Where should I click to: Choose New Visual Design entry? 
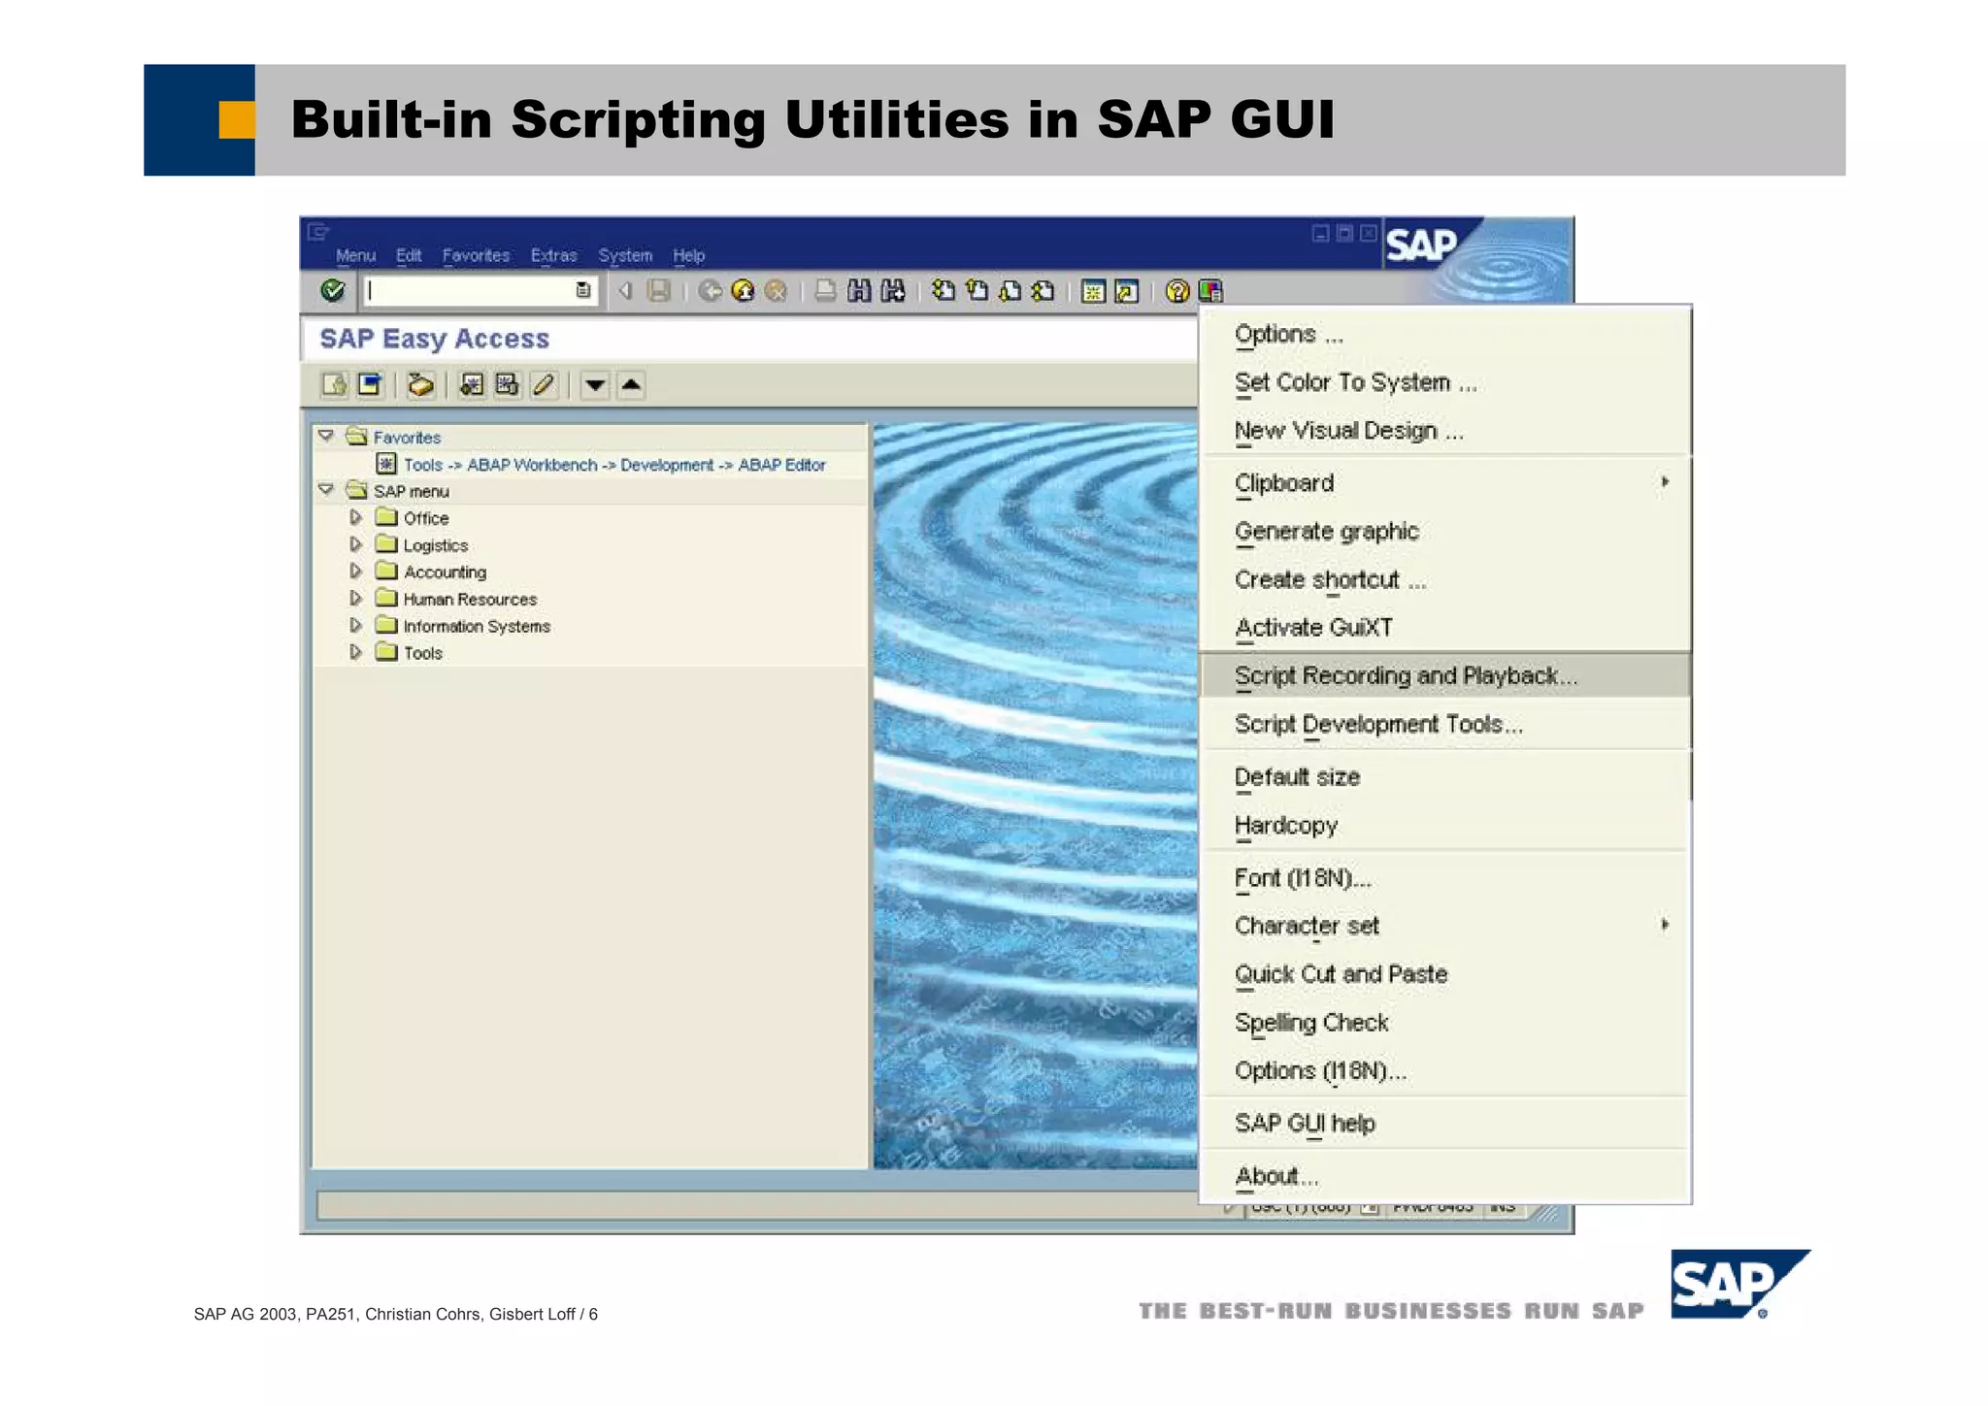pyautogui.click(x=1445, y=431)
